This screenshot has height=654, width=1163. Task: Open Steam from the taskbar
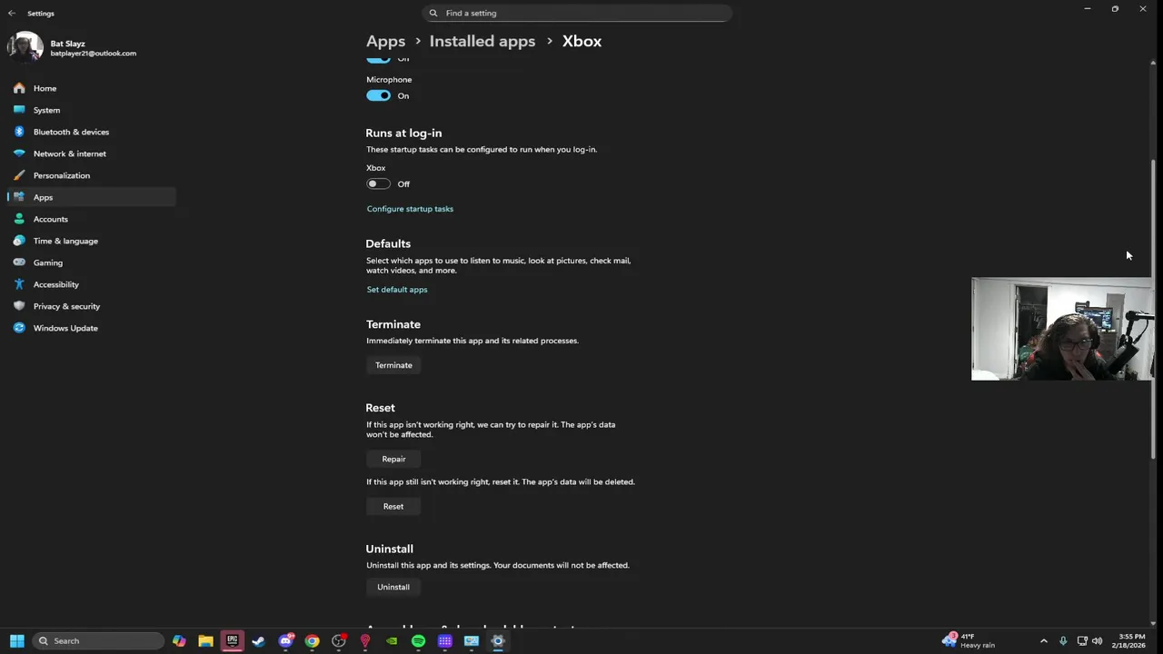[259, 640]
